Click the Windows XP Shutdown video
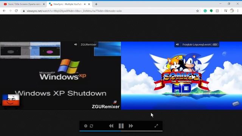The image size is (242, 136). 60,76
